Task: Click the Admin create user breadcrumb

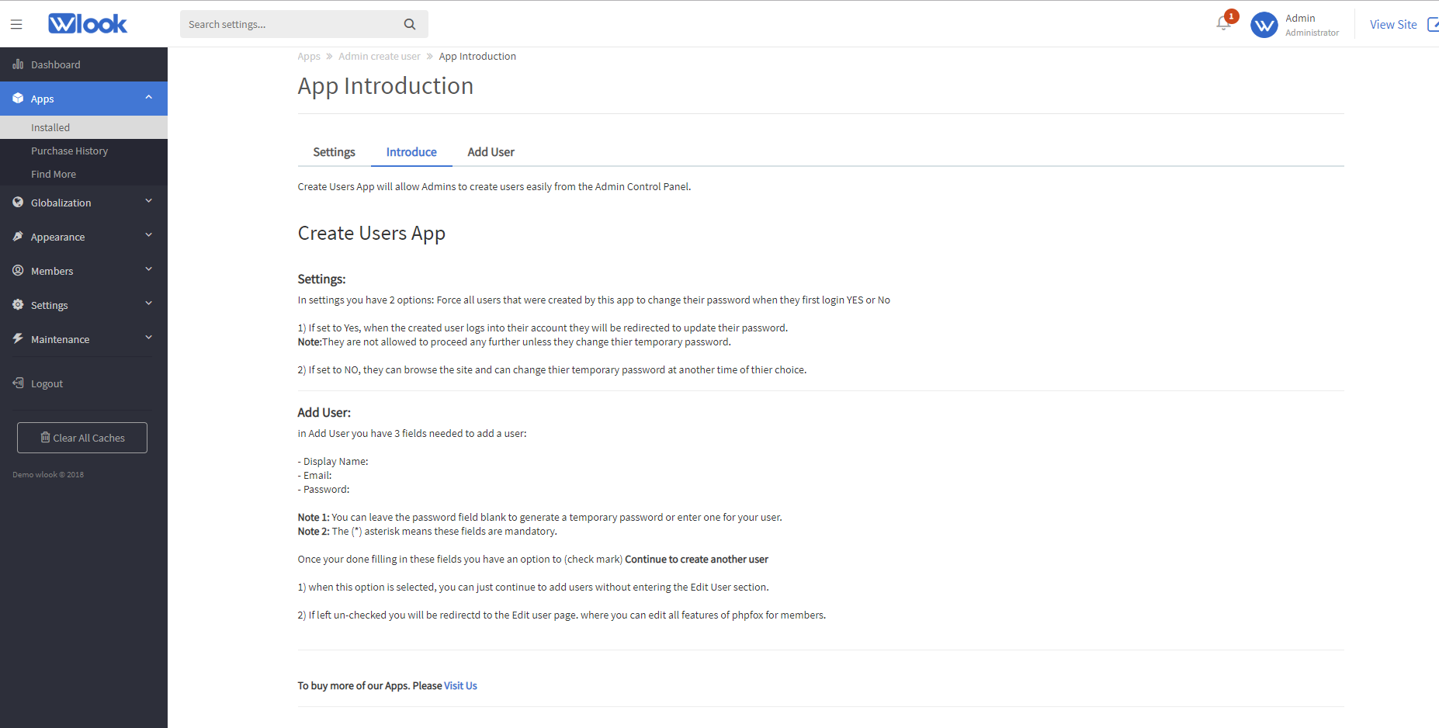Action: click(x=380, y=57)
